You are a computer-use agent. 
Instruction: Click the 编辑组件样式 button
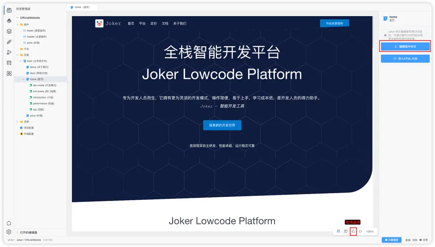pos(405,46)
